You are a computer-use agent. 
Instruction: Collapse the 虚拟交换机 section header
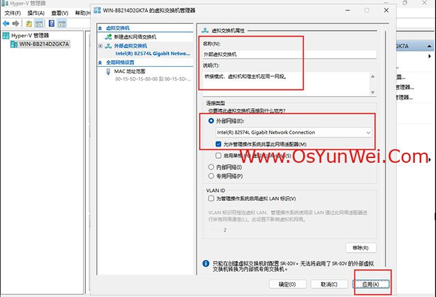pos(100,29)
